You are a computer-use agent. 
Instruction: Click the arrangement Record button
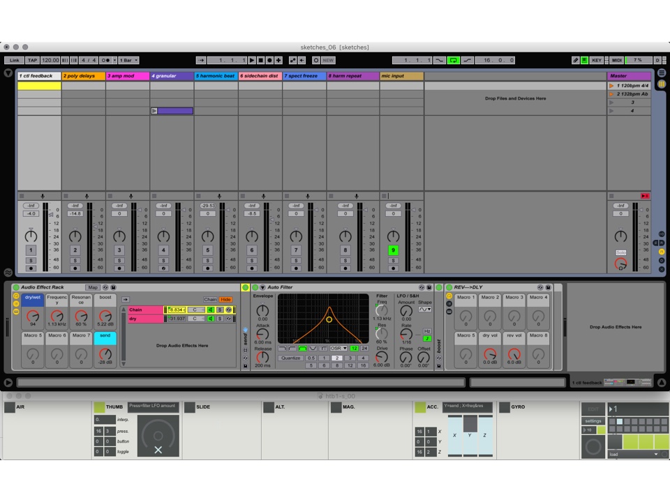click(269, 60)
